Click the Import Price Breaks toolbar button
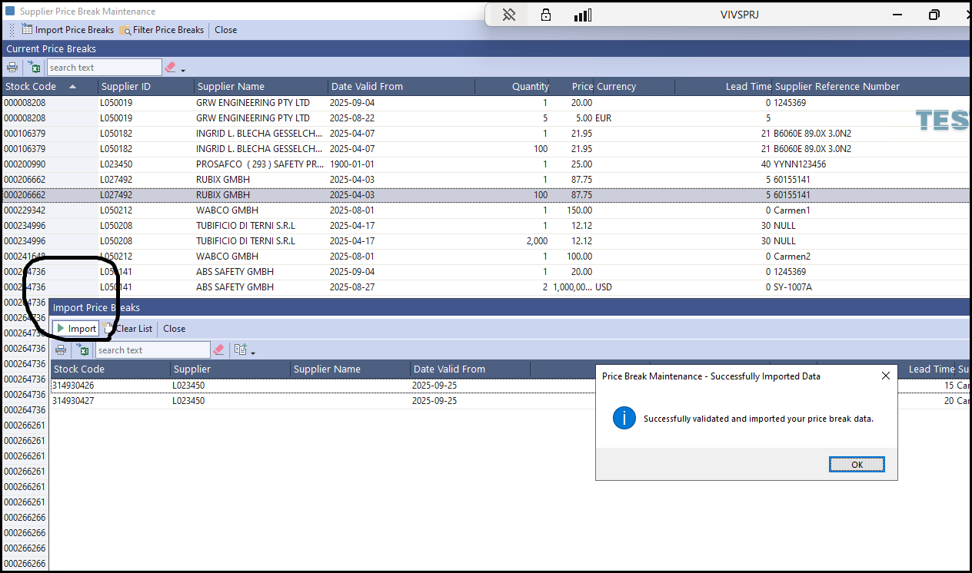Screen dimensions: 972x573 (68, 30)
